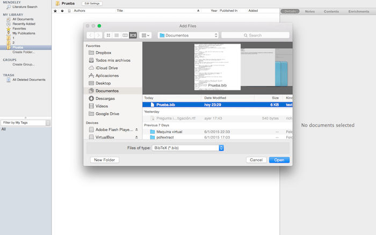Eject the VirtualBox device
Viewport: 376px width, 235px height.
point(136,137)
